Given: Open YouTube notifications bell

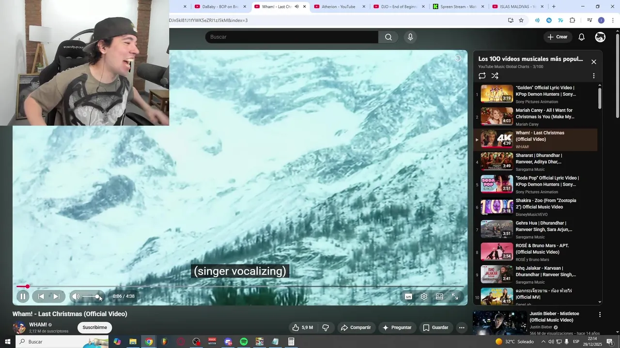Looking at the screenshot, I should [582, 37].
